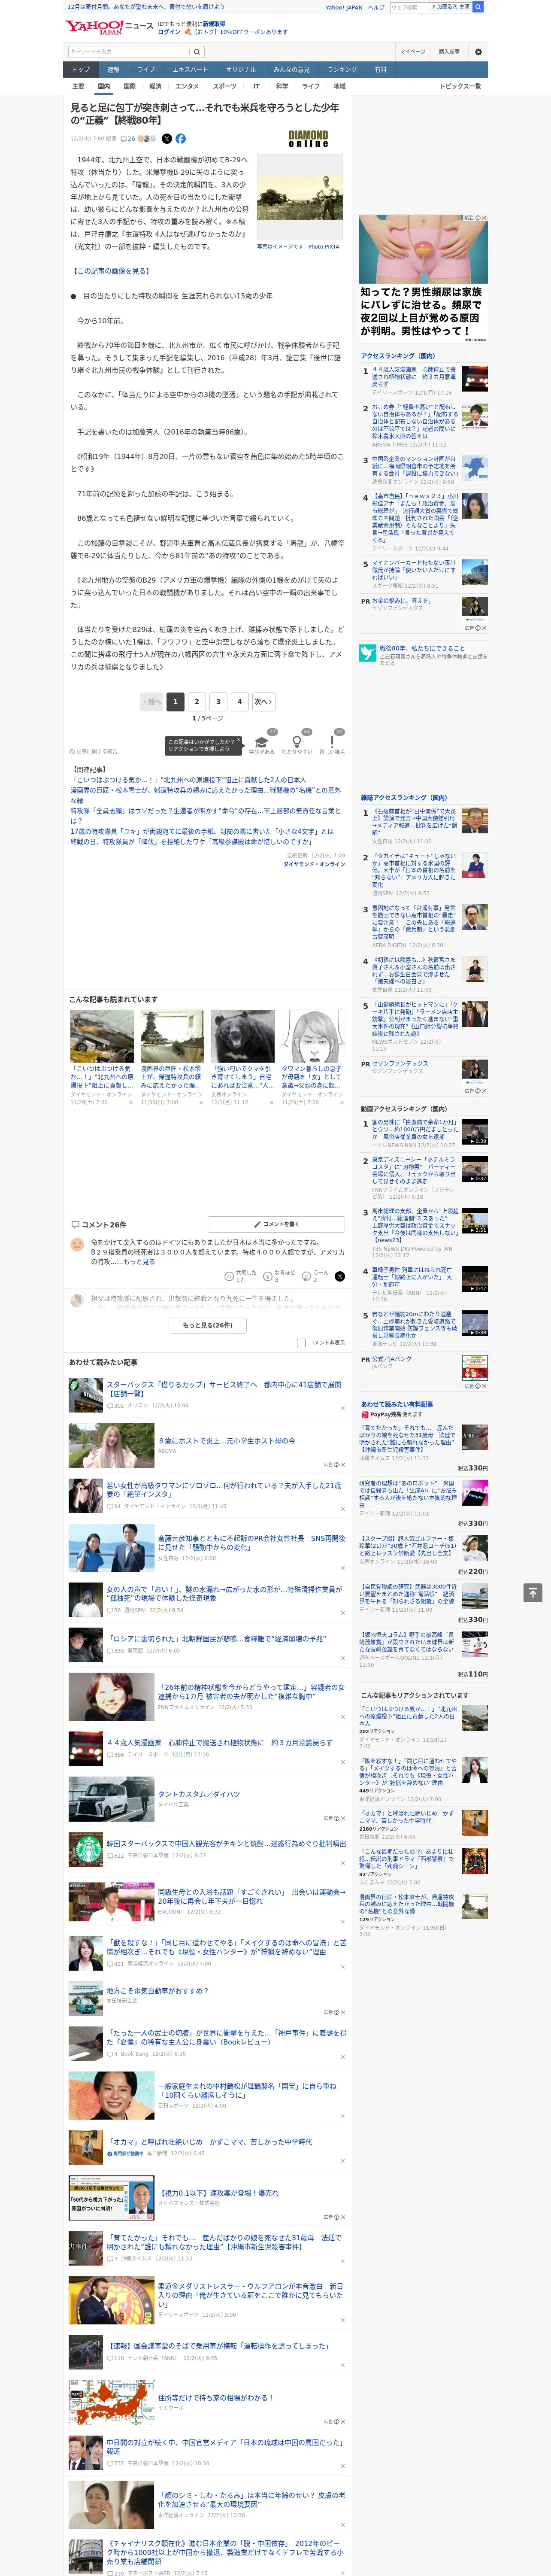Click in the top ウェブ検索 input field
This screenshot has height=2576, width=551.
(x=409, y=7)
